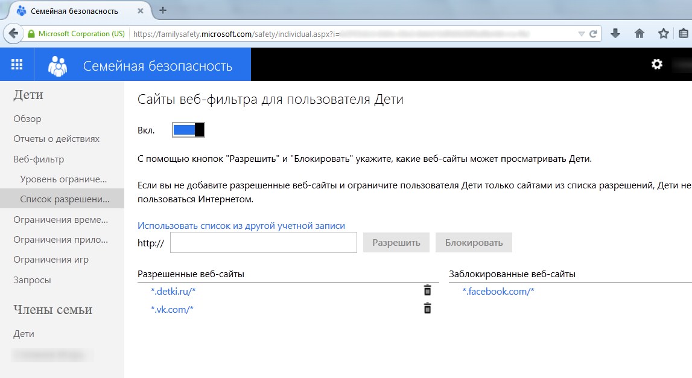This screenshot has width=692, height=378.
Task: Click the Разрешенные веб-сайты column heading
Action: (191, 274)
